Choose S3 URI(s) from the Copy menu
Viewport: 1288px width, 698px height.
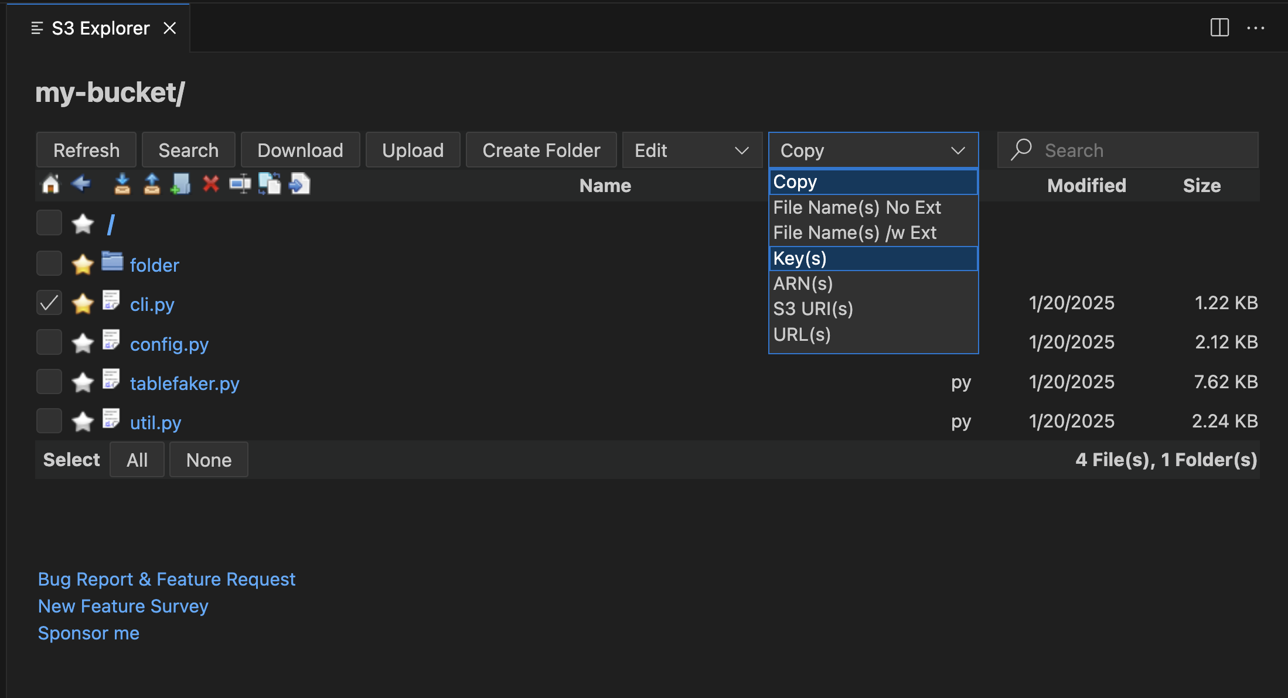pyautogui.click(x=813, y=309)
